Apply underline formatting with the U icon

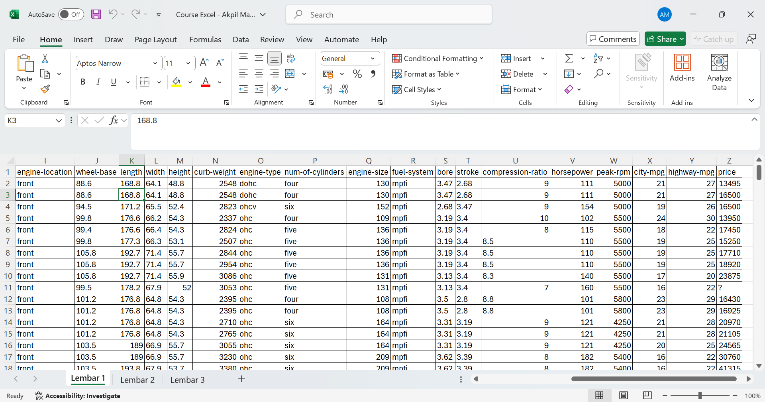pos(114,82)
